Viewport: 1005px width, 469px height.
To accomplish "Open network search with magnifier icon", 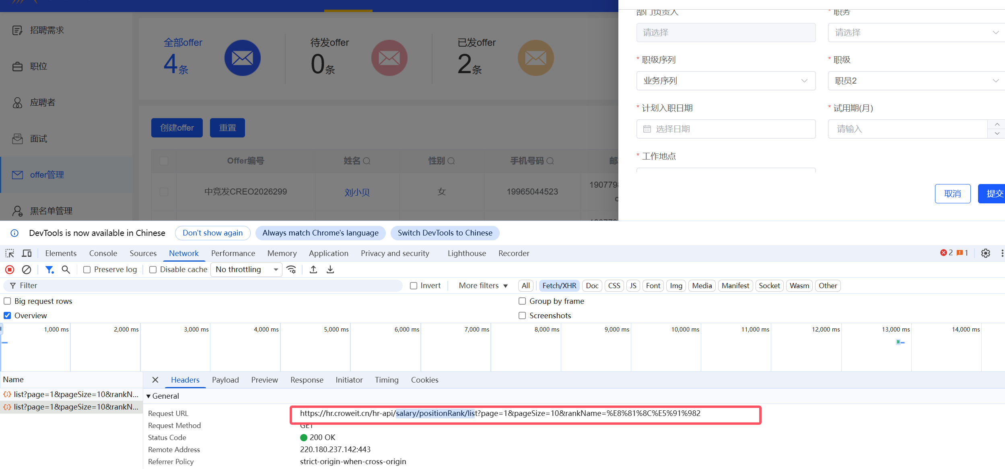I will click(66, 270).
